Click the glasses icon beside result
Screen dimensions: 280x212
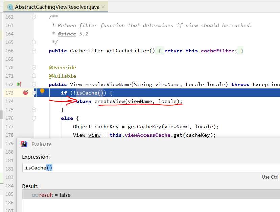(35, 195)
